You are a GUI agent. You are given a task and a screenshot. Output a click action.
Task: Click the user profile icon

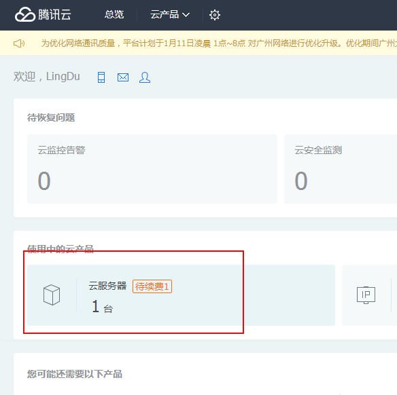click(x=145, y=77)
